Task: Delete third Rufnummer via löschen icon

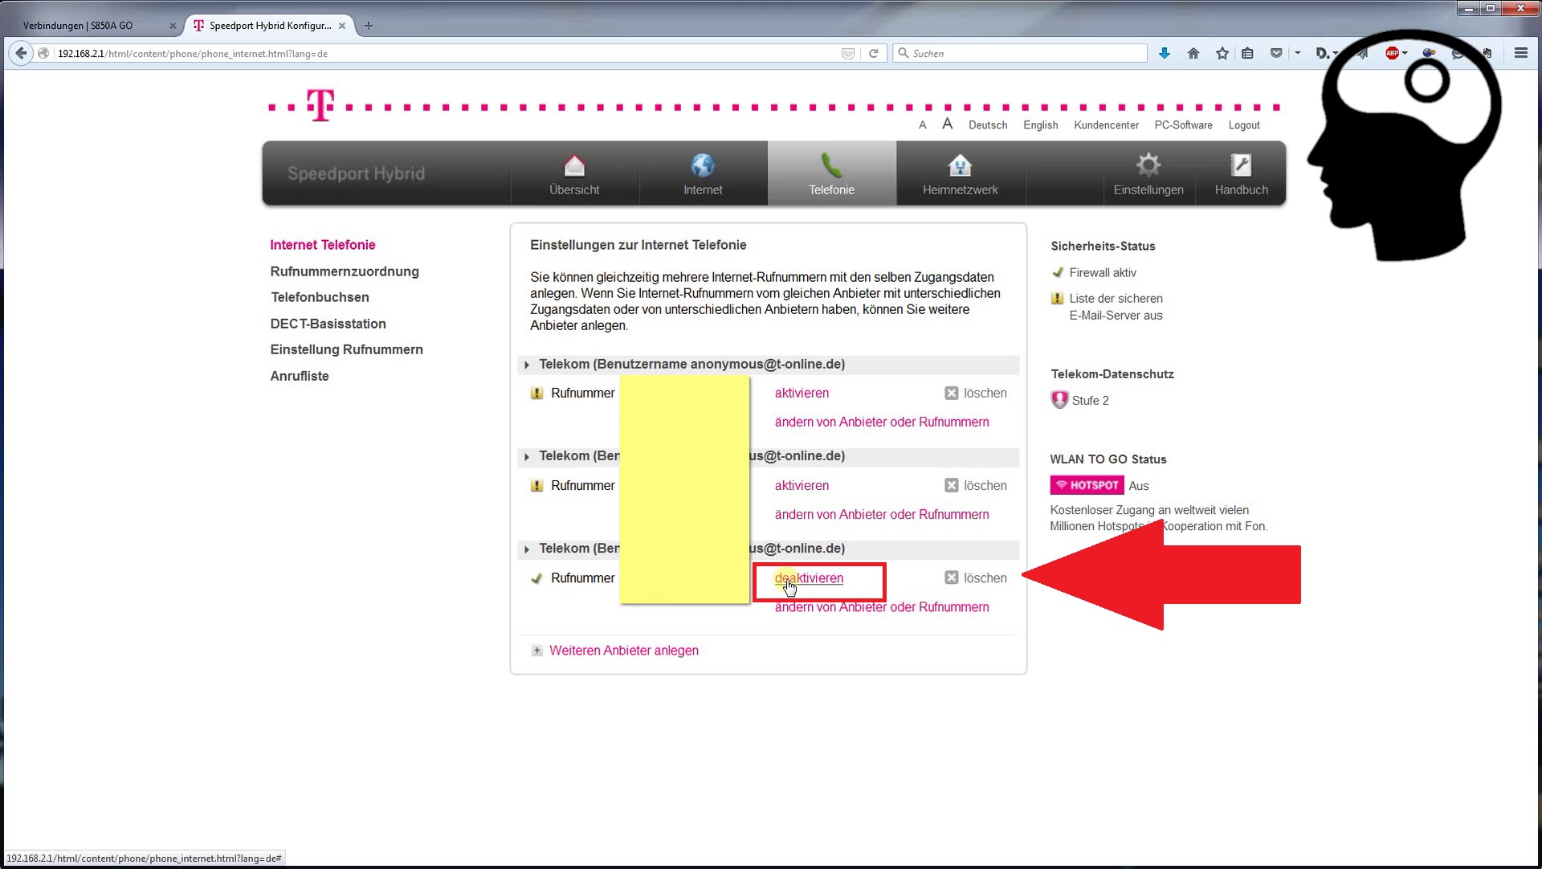Action: [952, 577]
